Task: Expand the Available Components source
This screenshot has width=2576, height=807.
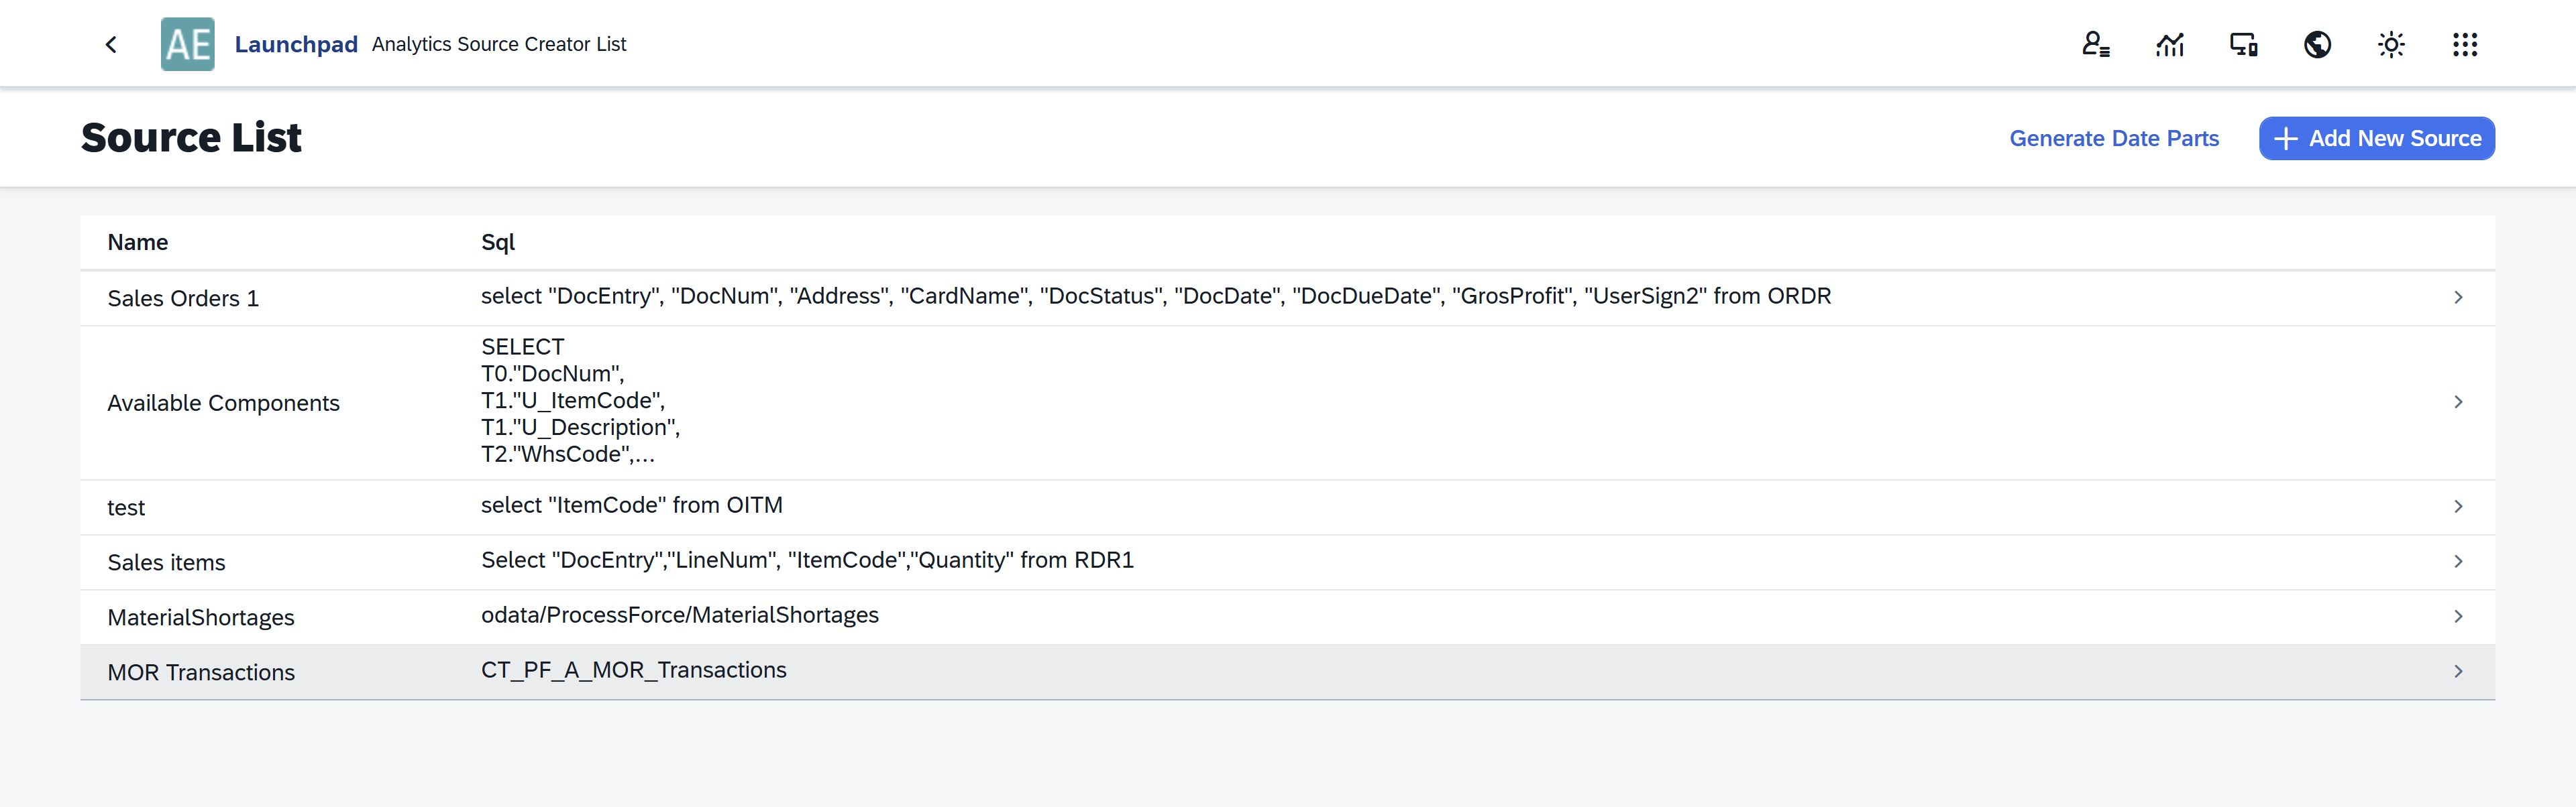Action: point(2459,401)
